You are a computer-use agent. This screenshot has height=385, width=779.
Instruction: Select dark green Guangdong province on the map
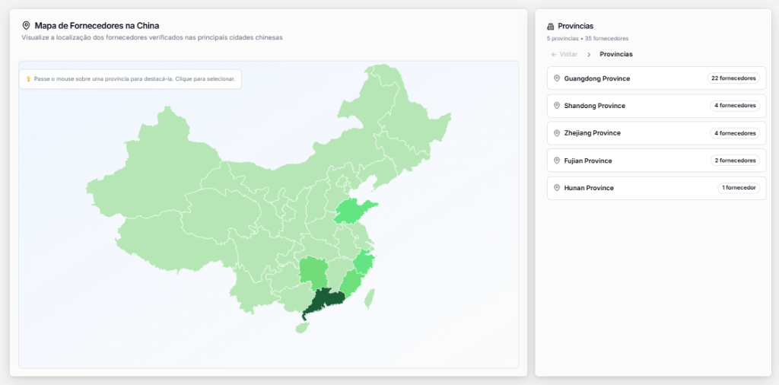324,301
